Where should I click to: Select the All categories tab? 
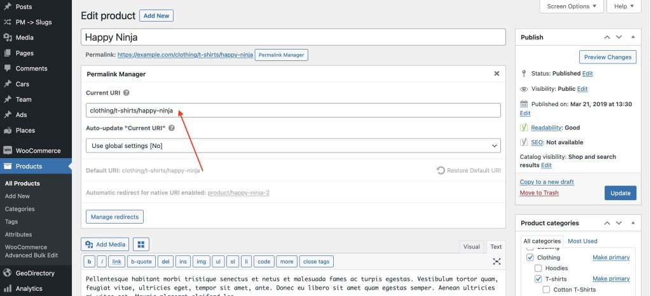[x=542, y=241]
